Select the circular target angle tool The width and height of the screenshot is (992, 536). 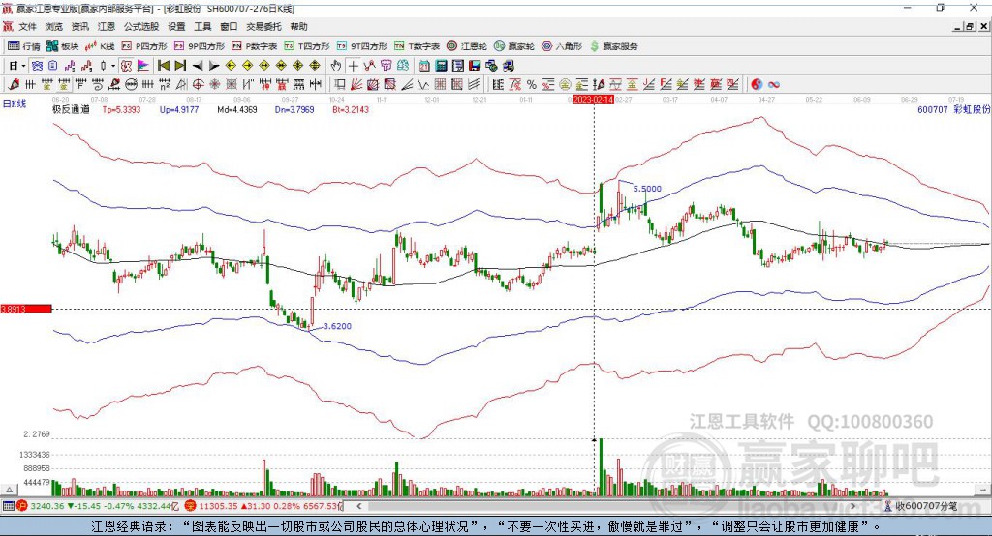198,85
